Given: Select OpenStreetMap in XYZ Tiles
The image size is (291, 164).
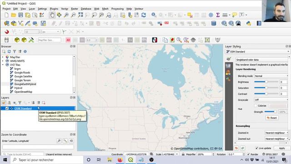Looking at the screenshot, I should pyautogui.click(x=23, y=92).
